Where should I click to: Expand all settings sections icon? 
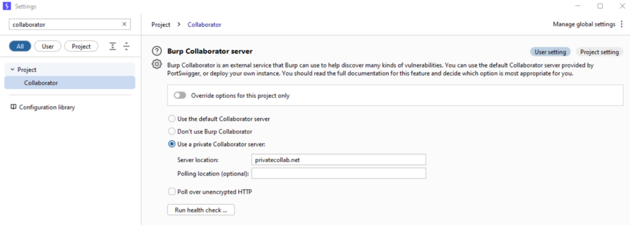(x=113, y=46)
